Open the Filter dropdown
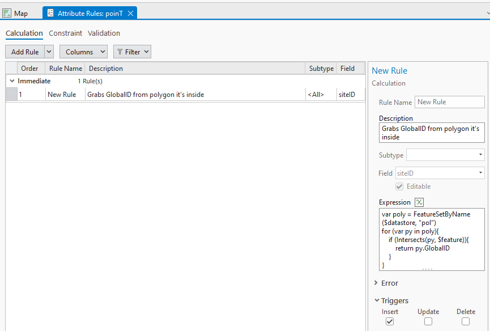This screenshot has width=490, height=331. click(x=132, y=52)
